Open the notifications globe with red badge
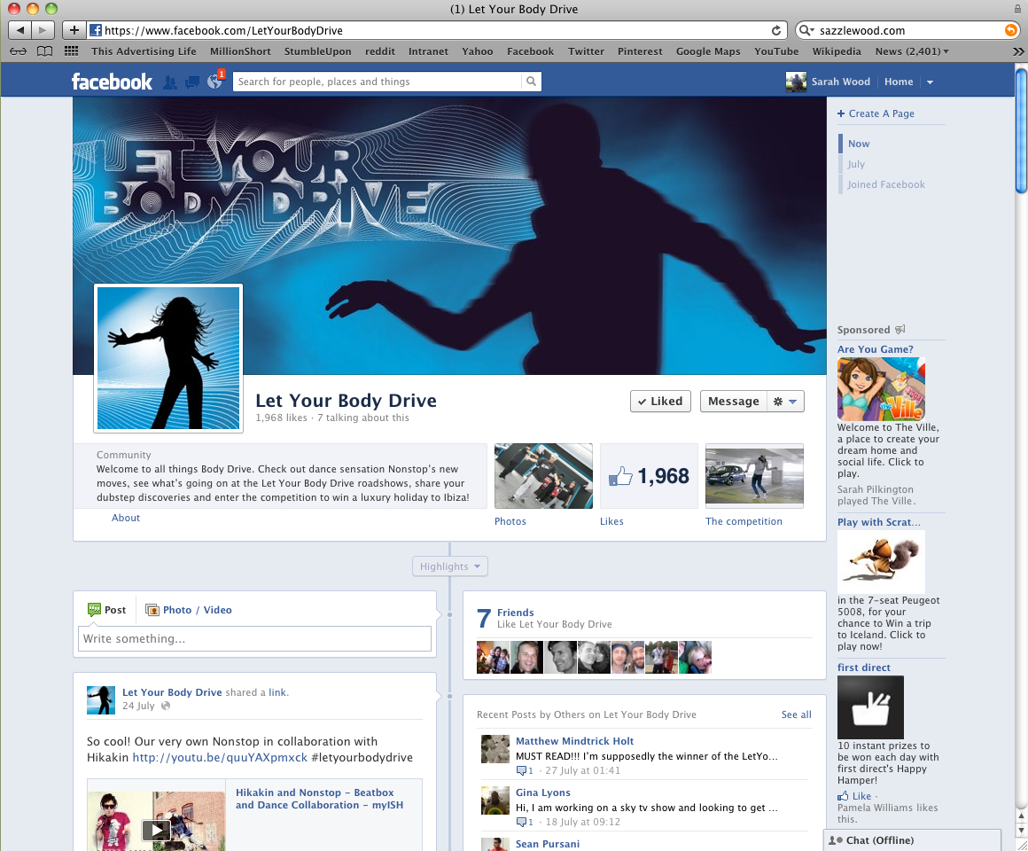Screen dimensions: 1028x851 pos(215,81)
